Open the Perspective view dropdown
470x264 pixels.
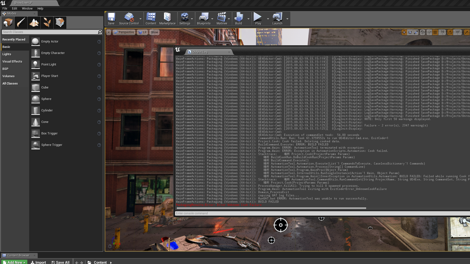tap(124, 32)
